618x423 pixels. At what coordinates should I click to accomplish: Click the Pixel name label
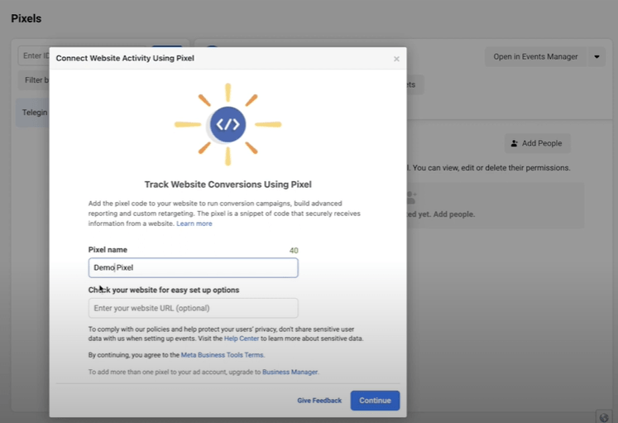pos(108,249)
